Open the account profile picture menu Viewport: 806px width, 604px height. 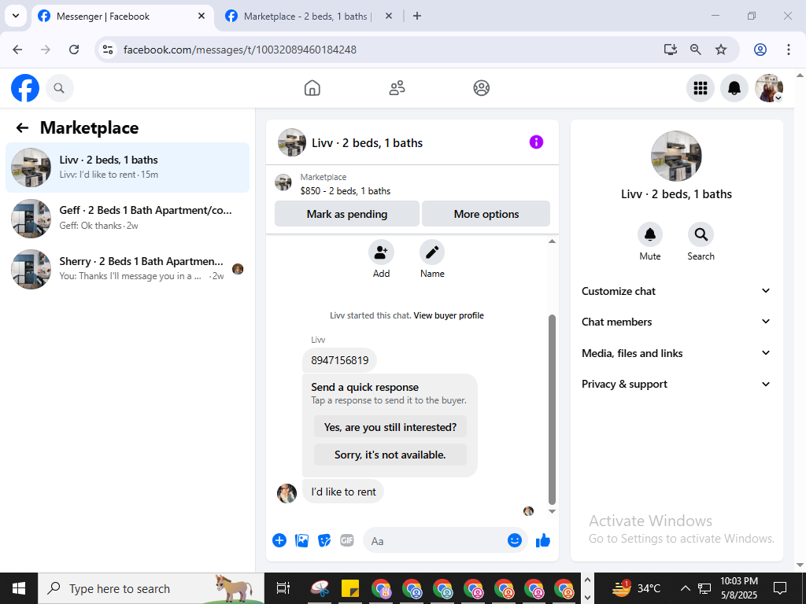768,88
